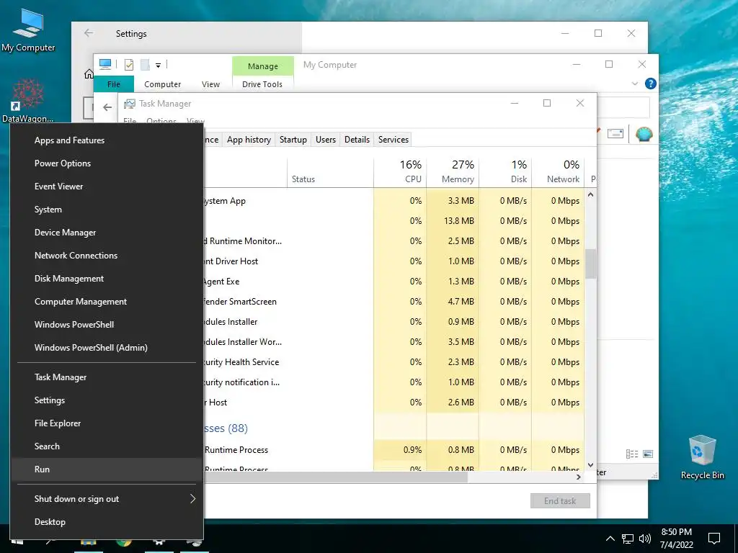This screenshot has width=738, height=553.
Task: Click the envelope card icon in My Computer
Action: (615, 133)
